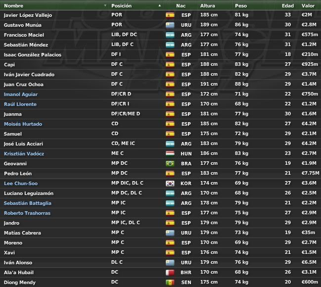This screenshot has height=287, width=321.
Task: Select the Francisco Maciel name
Action: click(x=24, y=35)
